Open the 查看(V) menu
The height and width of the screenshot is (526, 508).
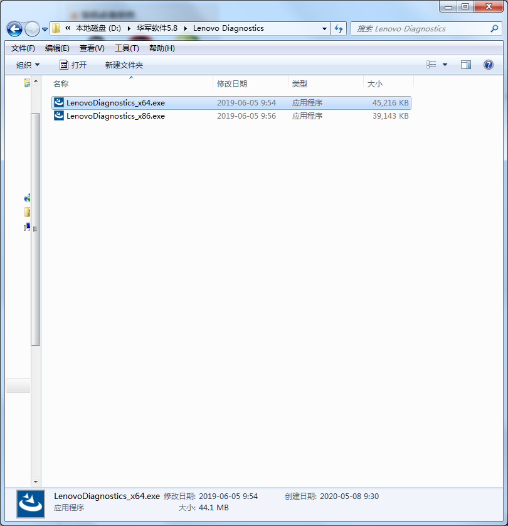click(x=92, y=48)
